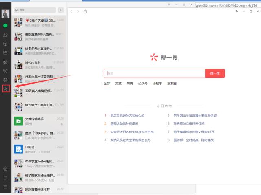Select the 朋友圈 filter tab

point(172,84)
